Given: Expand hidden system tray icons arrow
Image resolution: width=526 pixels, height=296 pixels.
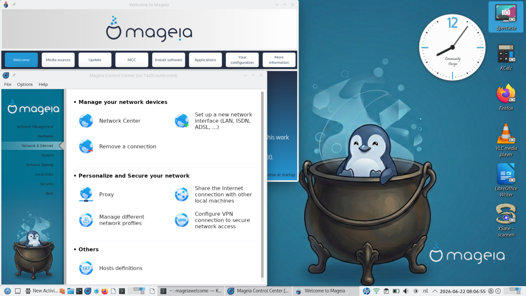Looking at the screenshot, I should [435, 291].
